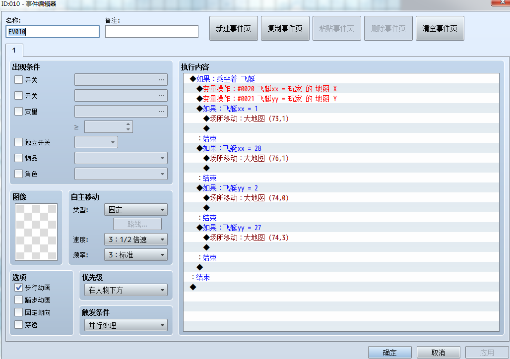Close the 事件编辑器 window
This screenshot has height=359, width=510.
click(x=502, y=2)
